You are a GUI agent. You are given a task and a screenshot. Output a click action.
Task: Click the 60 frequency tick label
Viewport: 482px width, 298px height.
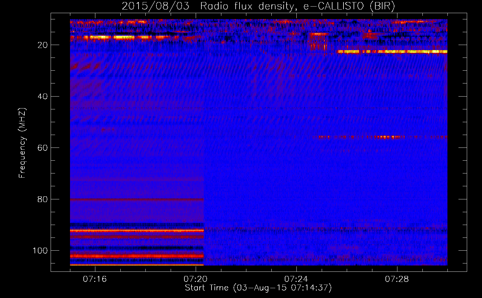(x=43, y=148)
